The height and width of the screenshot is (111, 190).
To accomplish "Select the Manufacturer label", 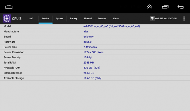I will point(12,31).
